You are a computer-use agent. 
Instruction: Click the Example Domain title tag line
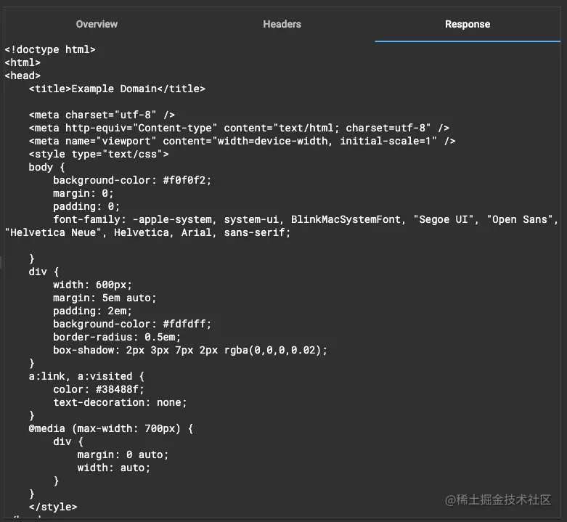[117, 89]
